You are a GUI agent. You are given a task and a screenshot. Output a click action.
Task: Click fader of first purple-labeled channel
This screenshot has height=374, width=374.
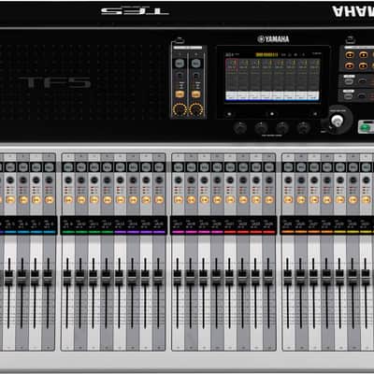pyautogui.click(x=119, y=277)
